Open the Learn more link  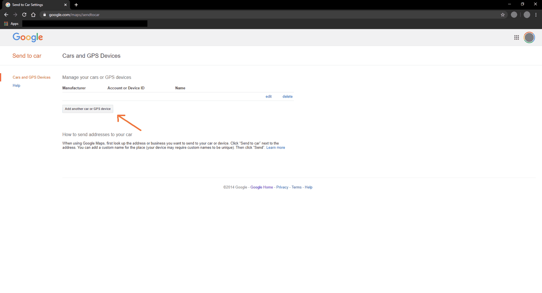coord(276,147)
